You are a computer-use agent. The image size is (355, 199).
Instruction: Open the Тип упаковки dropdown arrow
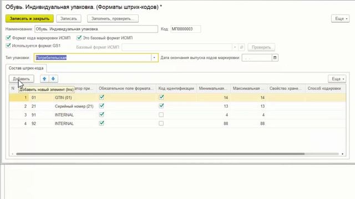tap(154, 57)
